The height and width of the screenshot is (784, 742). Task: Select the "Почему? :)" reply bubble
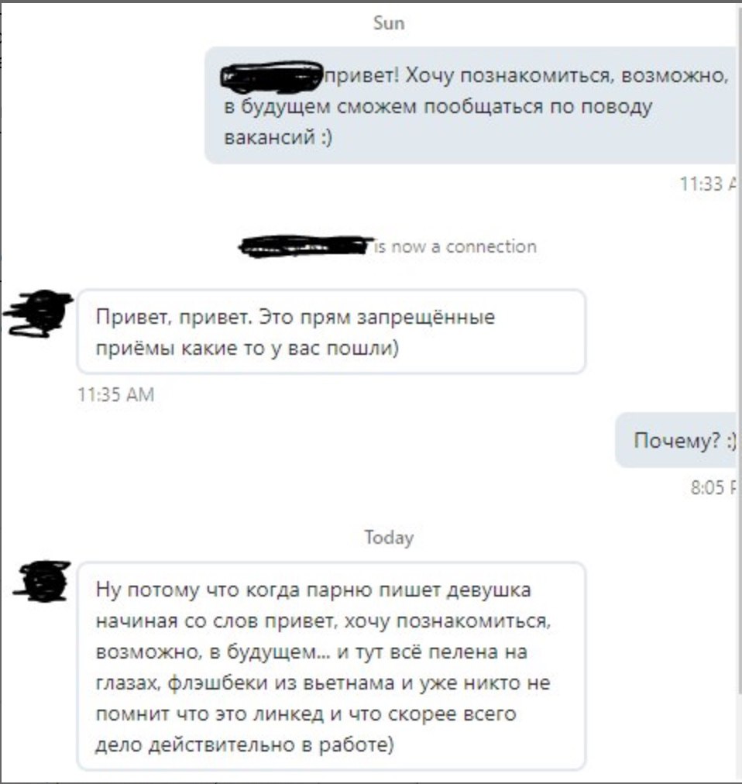(678, 440)
